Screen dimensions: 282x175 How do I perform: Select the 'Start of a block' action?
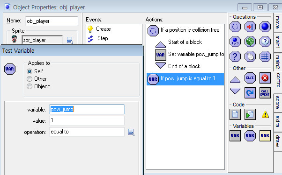click(185, 42)
